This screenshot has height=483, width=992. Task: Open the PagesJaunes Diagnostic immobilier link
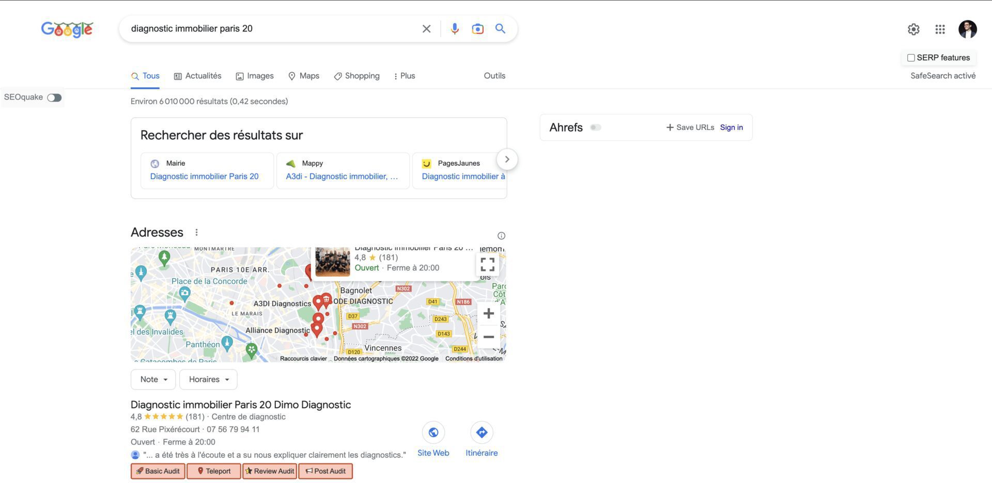coord(463,176)
